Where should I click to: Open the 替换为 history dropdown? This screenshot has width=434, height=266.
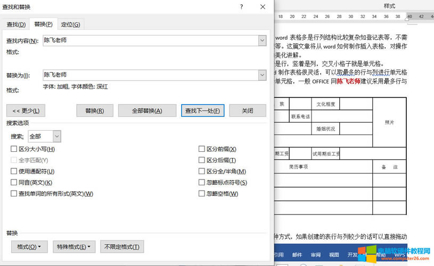[x=261, y=75]
